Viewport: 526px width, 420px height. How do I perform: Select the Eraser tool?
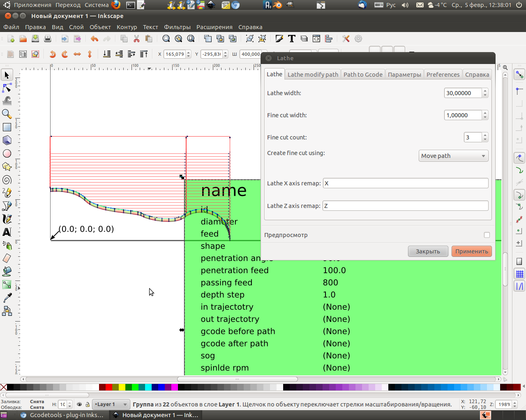click(x=7, y=258)
